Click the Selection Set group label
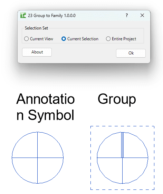Screen dimensions: 163x194 (36, 28)
